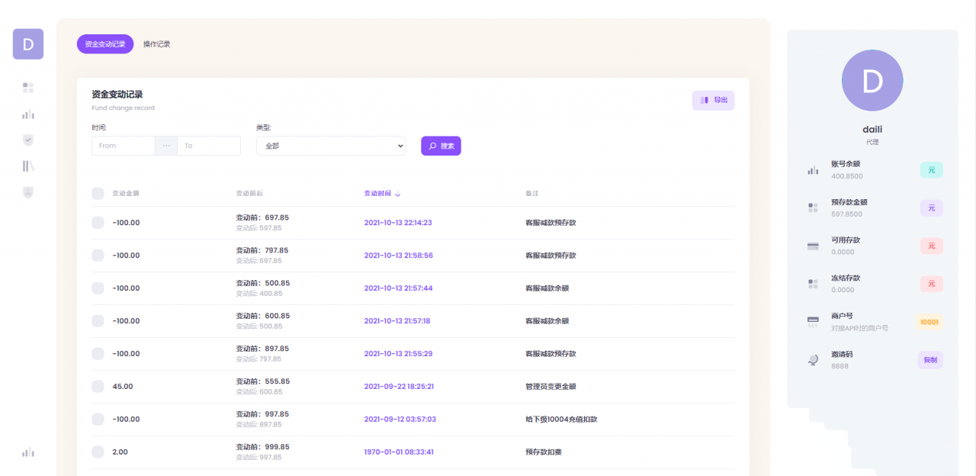Click the bar chart icon beside 账号余额
Screen dimensions: 976x476
tap(813, 170)
